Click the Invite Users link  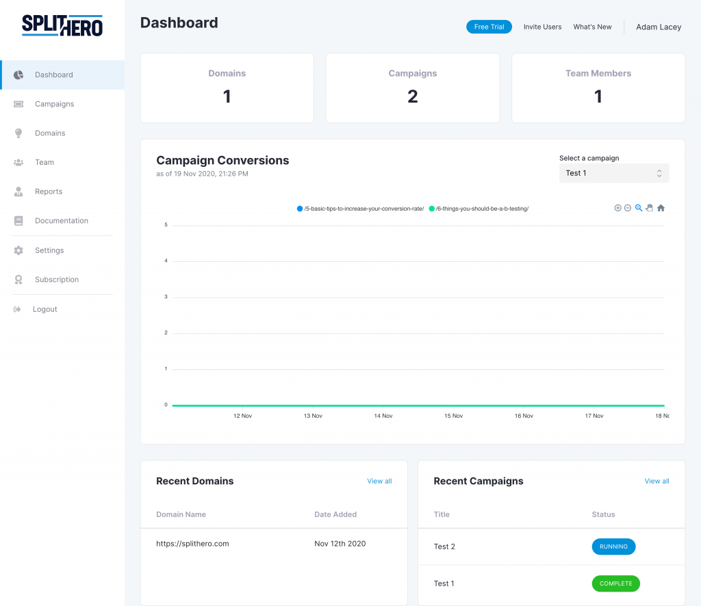pyautogui.click(x=542, y=27)
